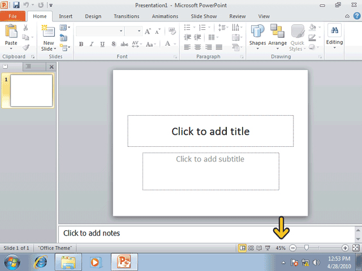Switch to the Review tab

[238, 16]
